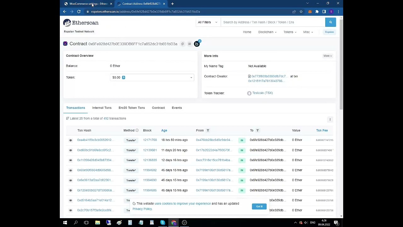Viewport: 403px width, 227px height.
Task: Show Method column info tooltip
Action: 137,130
